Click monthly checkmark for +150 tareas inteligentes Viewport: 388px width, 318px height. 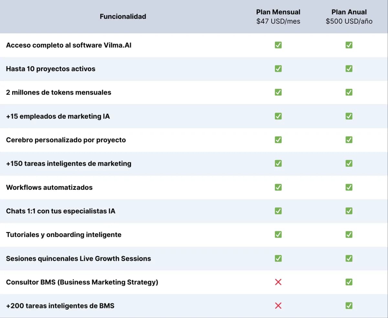tap(278, 163)
